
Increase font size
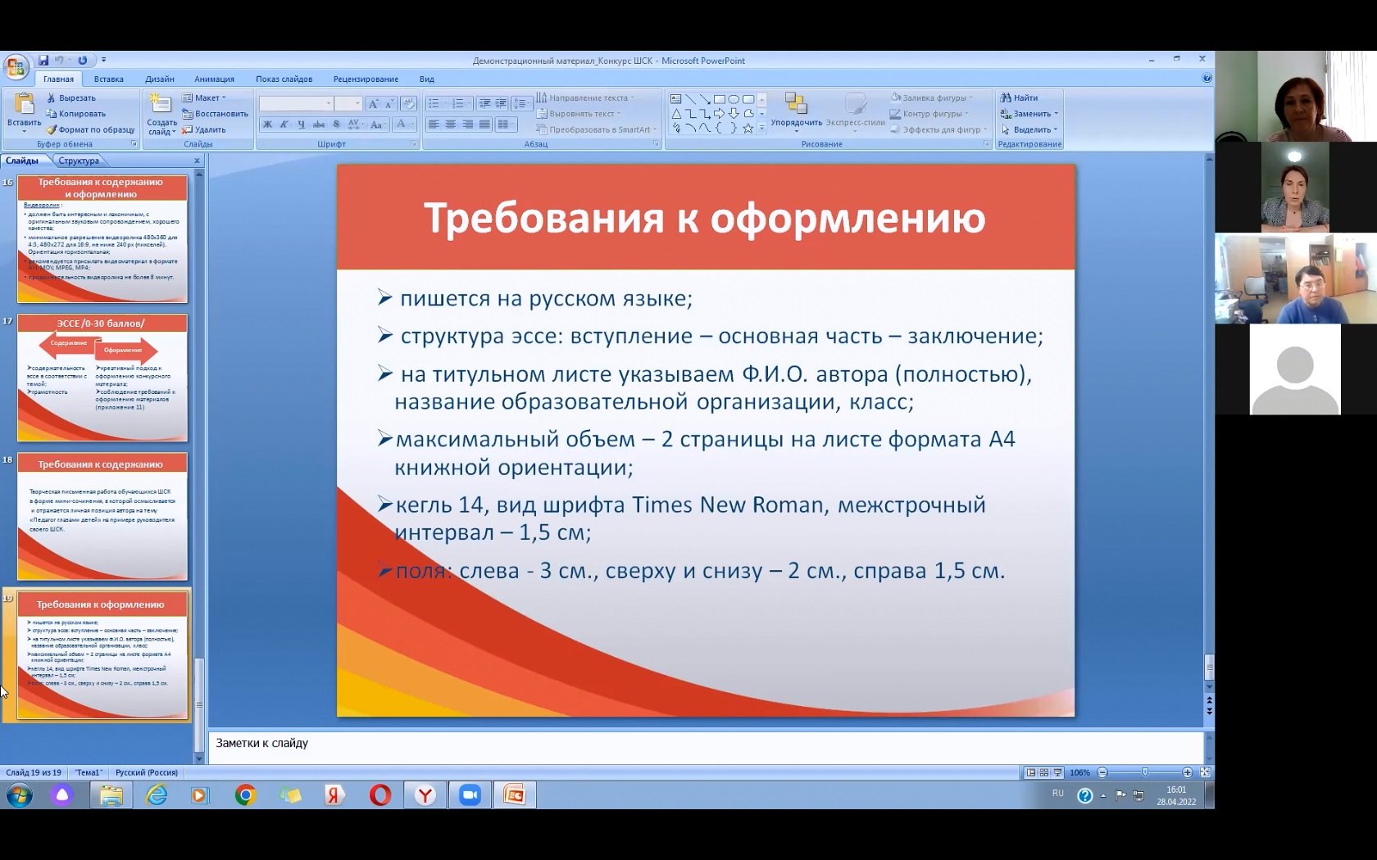coord(373,103)
